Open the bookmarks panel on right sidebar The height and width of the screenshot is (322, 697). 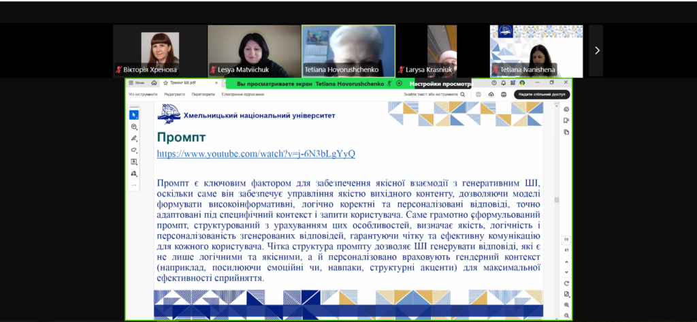(x=566, y=120)
